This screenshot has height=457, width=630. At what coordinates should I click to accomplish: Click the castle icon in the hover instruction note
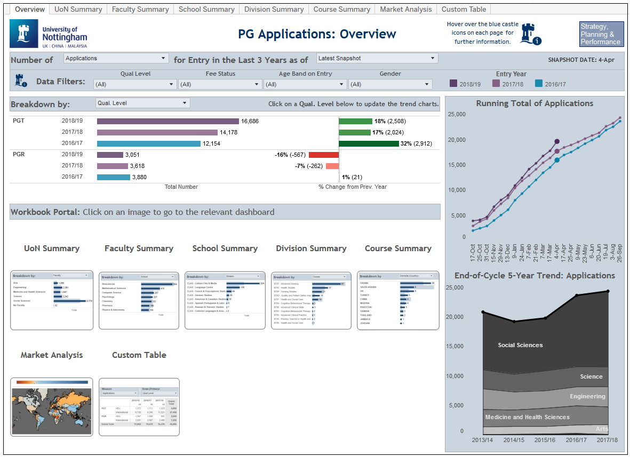pos(528,34)
